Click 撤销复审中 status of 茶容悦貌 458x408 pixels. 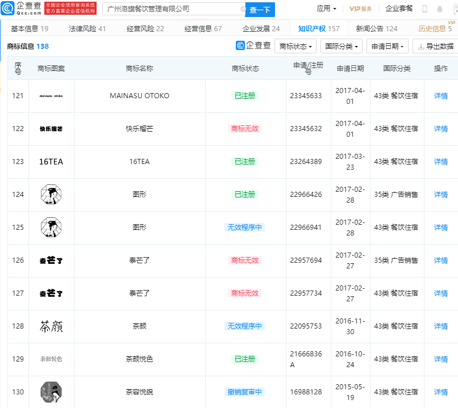245,392
